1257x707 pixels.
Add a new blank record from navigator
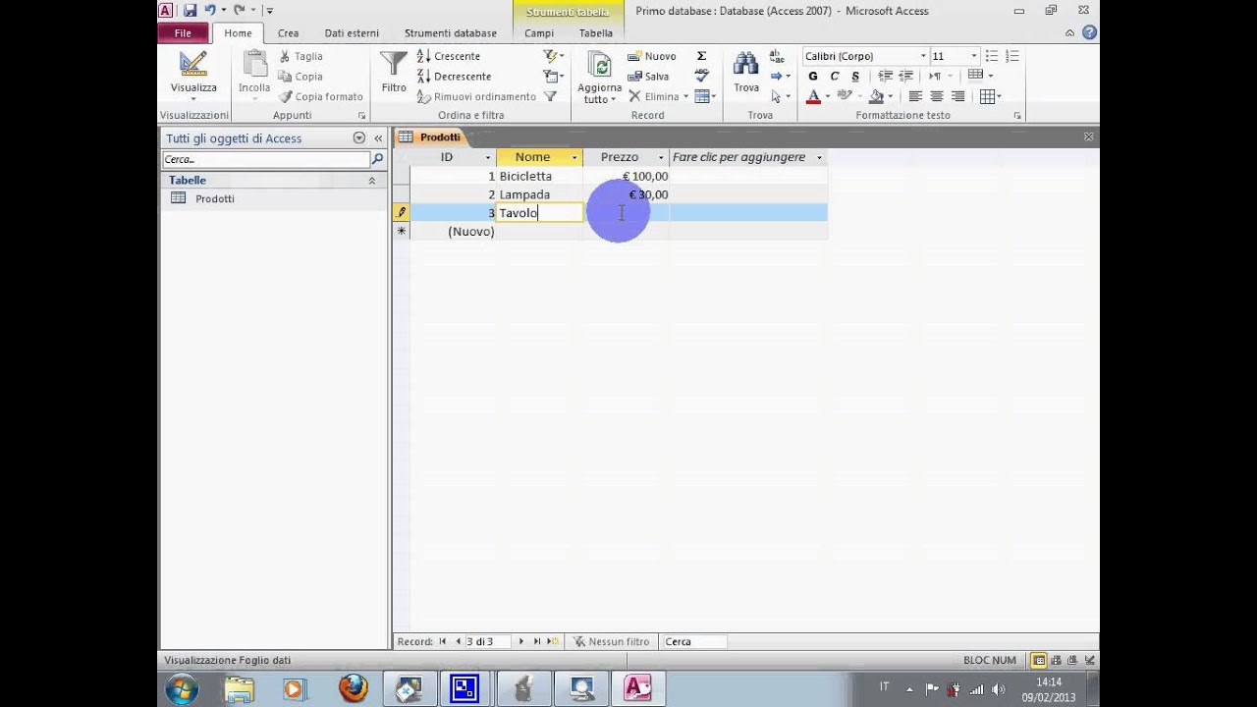553,641
